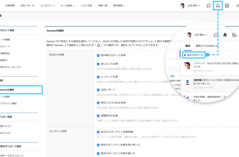Click the Sansan内通知 section heading
This screenshot has height=157, width=239.
[55, 31]
